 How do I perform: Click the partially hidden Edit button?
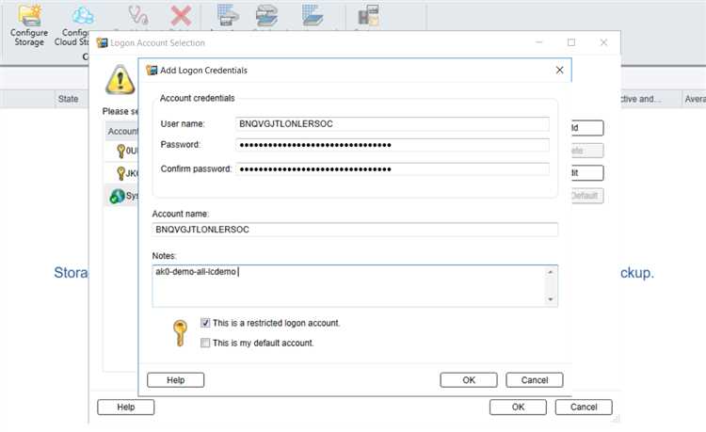587,173
